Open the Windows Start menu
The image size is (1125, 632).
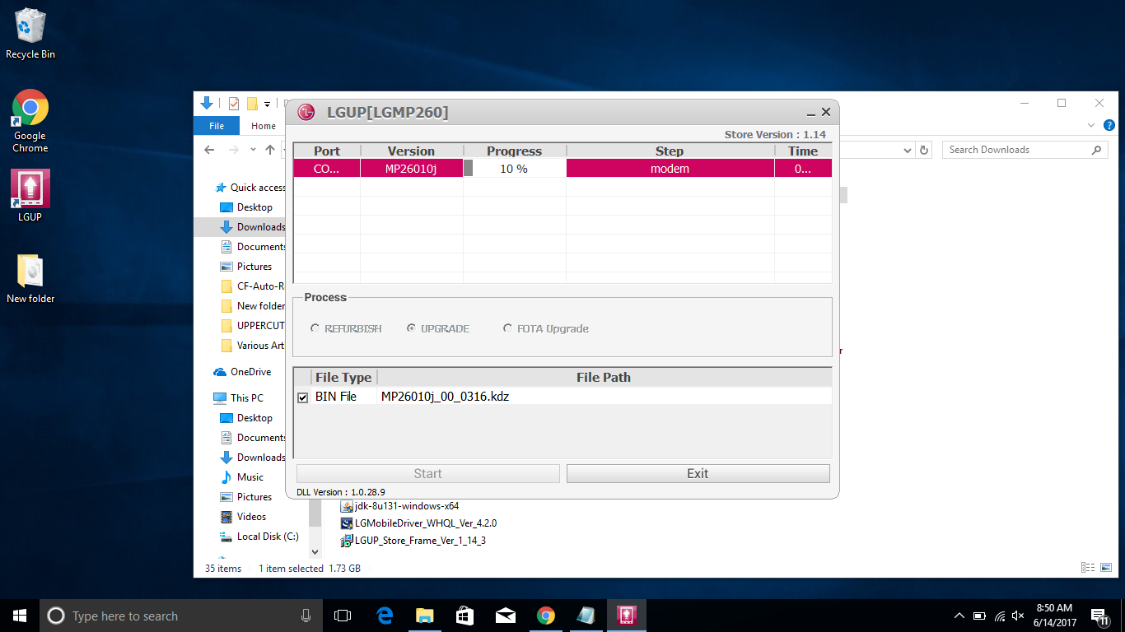point(20,616)
